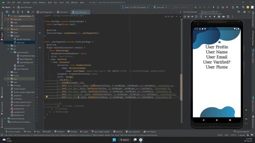Select pubspec.yaml in project tree
The image size is (255, 143).
pos(18,112)
